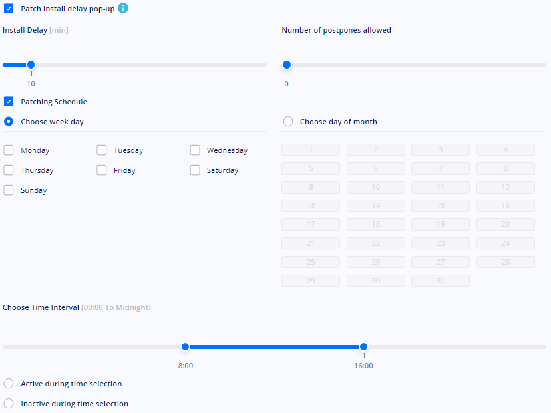Check the Monday checkbox
Screen dimensions: 551x413
pos(9,150)
